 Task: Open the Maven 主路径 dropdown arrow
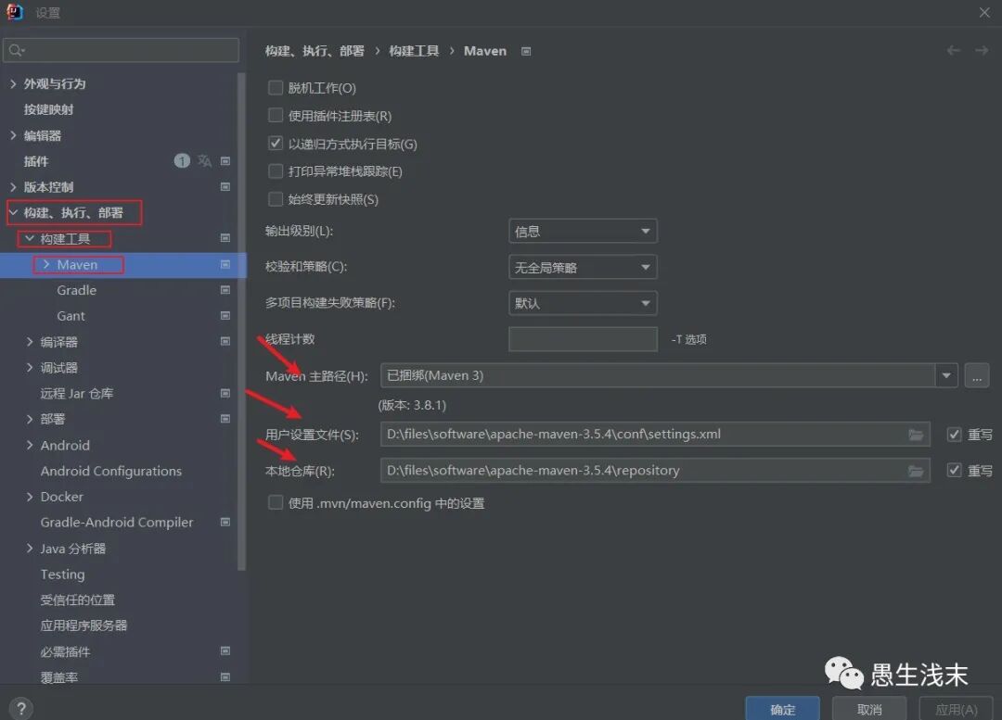pyautogui.click(x=946, y=375)
